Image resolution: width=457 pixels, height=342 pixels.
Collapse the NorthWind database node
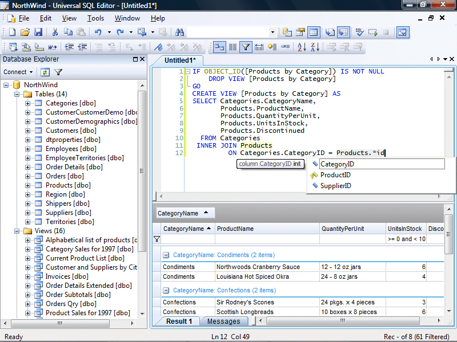(x=6, y=85)
